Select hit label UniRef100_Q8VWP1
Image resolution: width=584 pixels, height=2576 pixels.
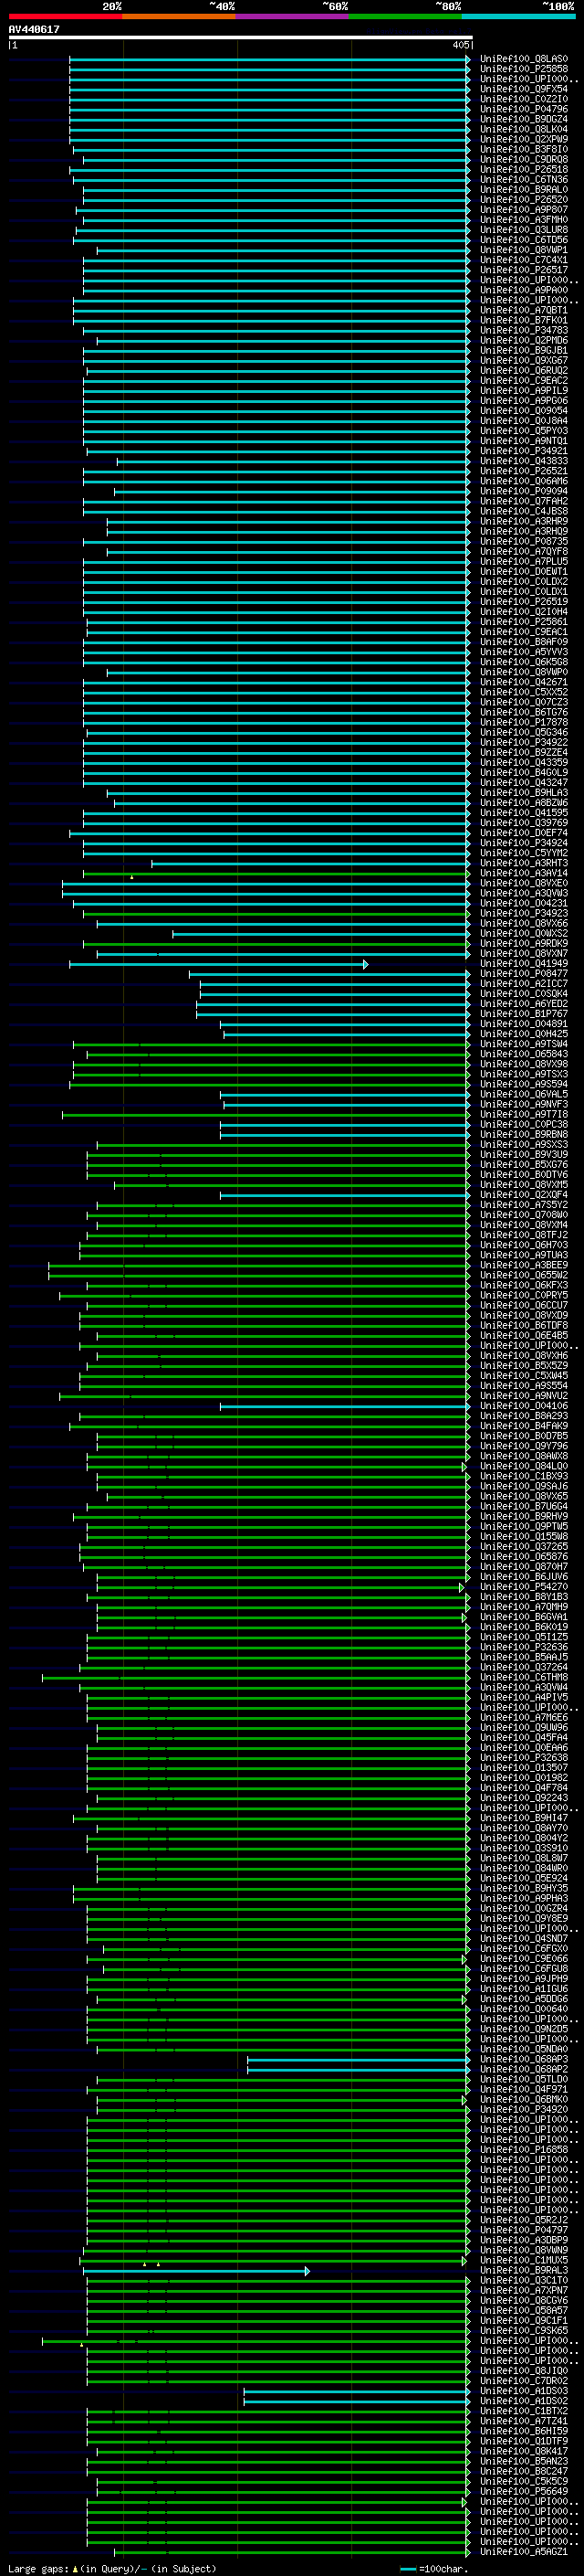524,250
